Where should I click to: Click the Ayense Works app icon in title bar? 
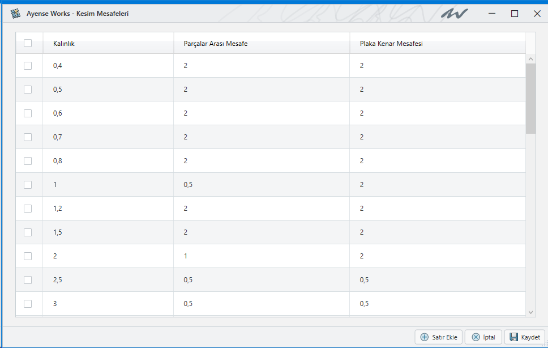coord(15,14)
